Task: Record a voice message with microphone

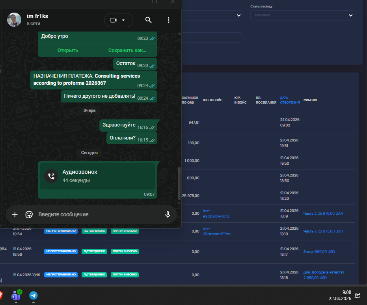Action: 168,214
